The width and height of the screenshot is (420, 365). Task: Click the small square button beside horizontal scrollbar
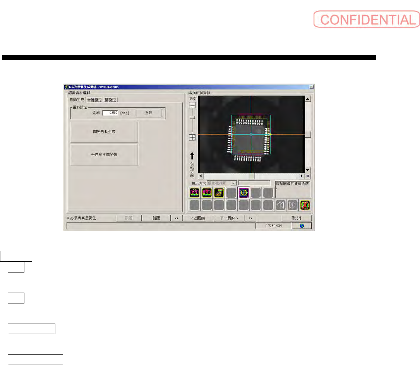[x=308, y=176]
